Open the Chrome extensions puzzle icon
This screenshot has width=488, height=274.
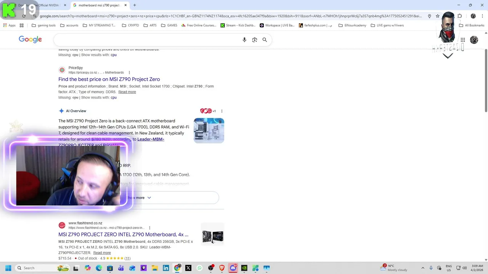click(459, 16)
